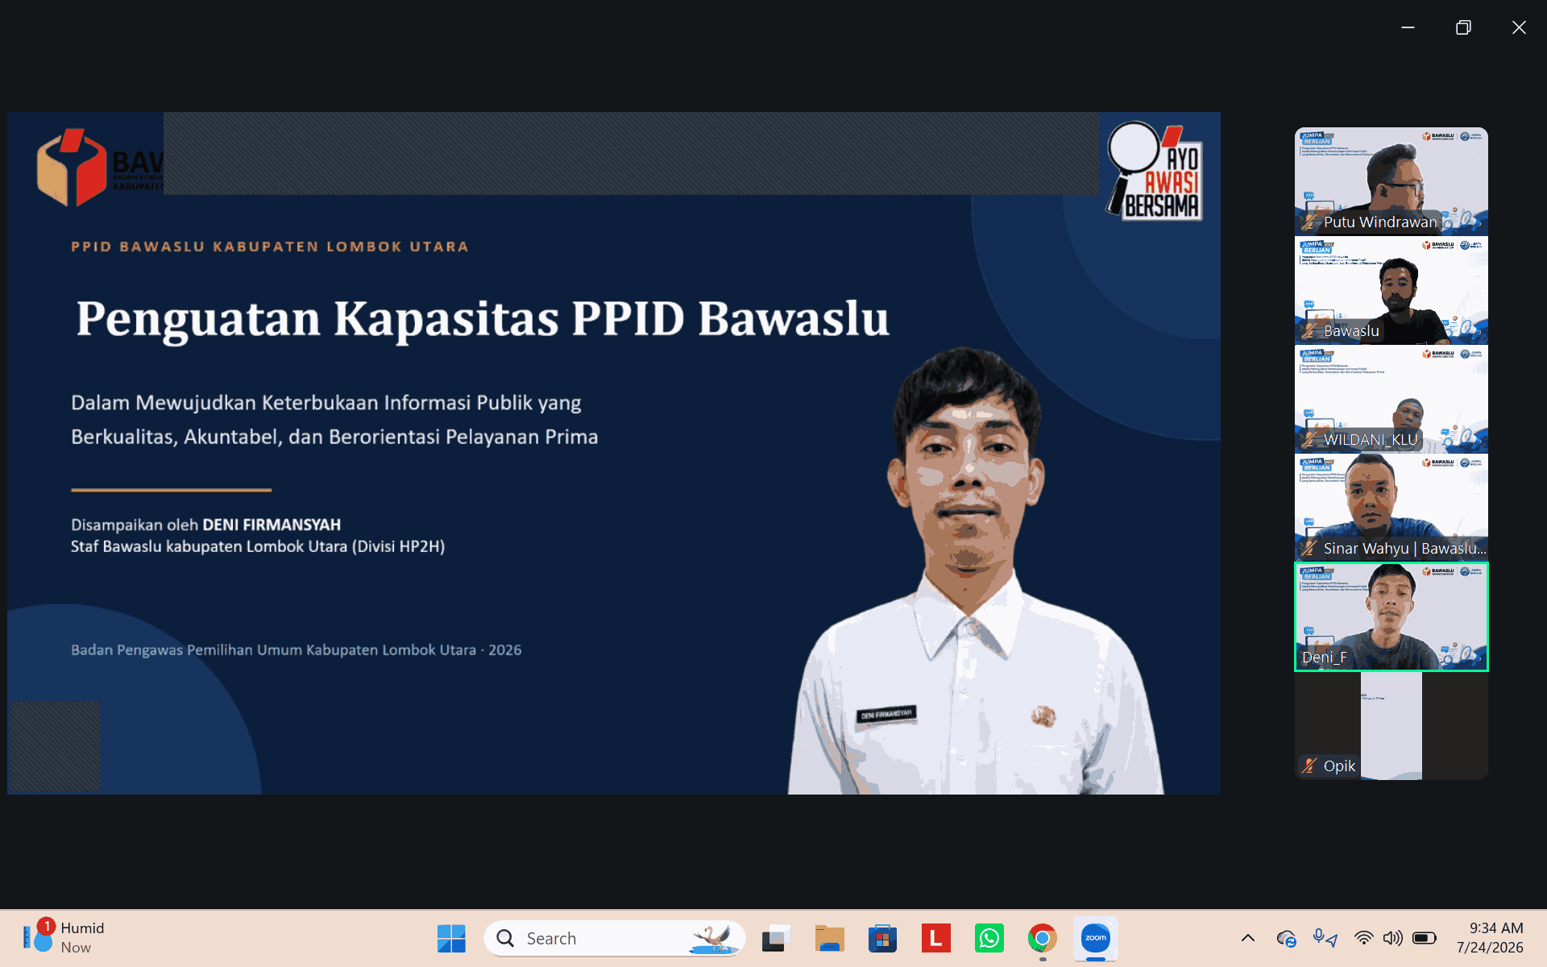
Task: Click the presenter name DENI FIRMANSYAH text
Action: 272,525
